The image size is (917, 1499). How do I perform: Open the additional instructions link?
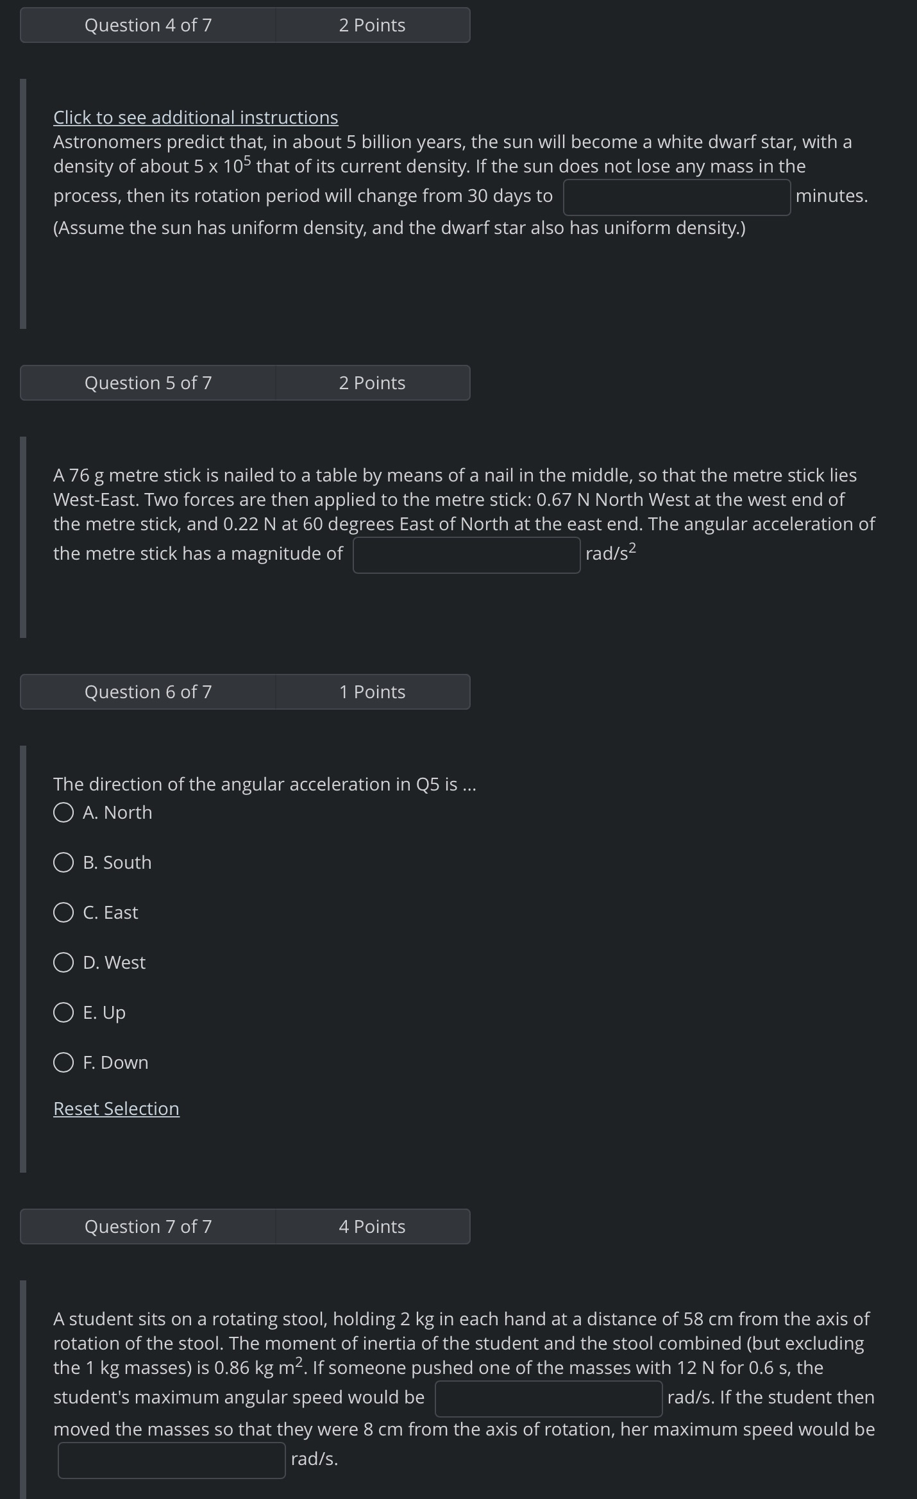(195, 117)
